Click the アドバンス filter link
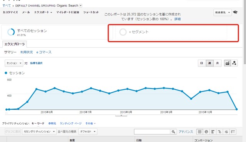Image resolution: width=246 pixels, height=142 pixels. tap(186, 132)
